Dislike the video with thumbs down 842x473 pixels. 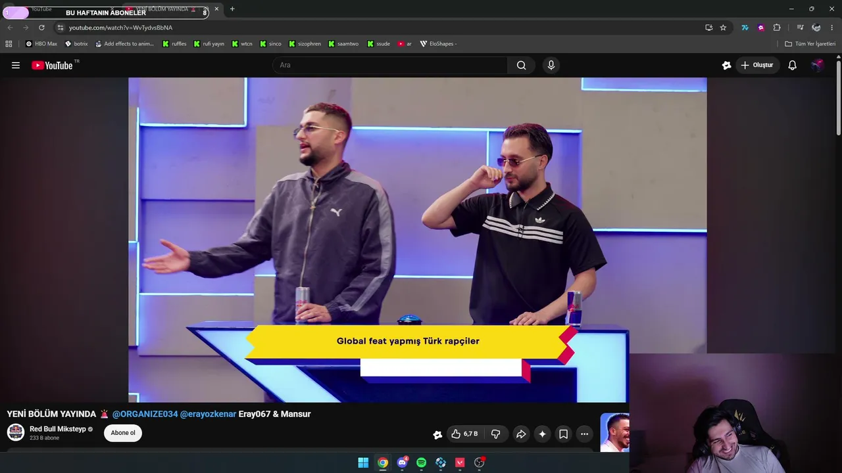click(x=496, y=434)
